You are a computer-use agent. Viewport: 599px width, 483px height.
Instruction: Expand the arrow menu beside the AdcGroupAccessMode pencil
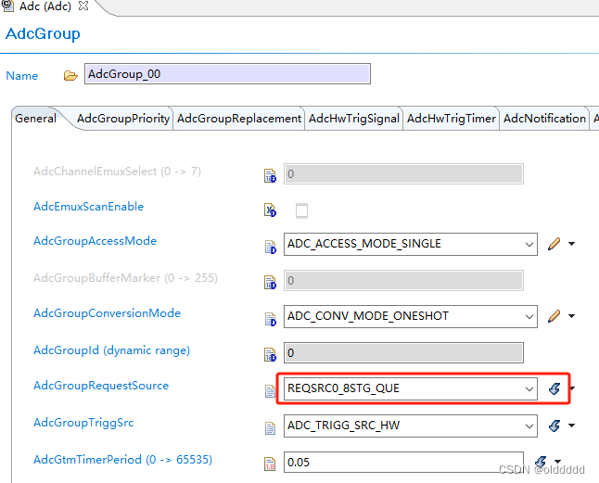tap(571, 244)
